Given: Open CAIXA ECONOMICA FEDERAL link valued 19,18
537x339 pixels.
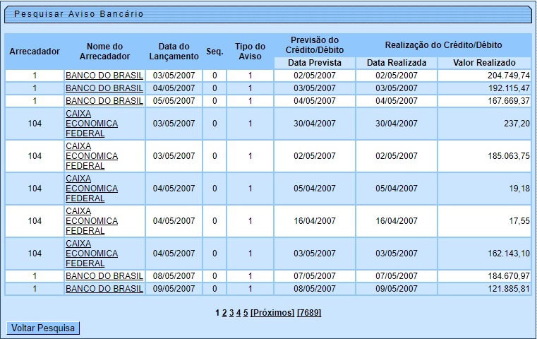Looking at the screenshot, I should 92,189.
